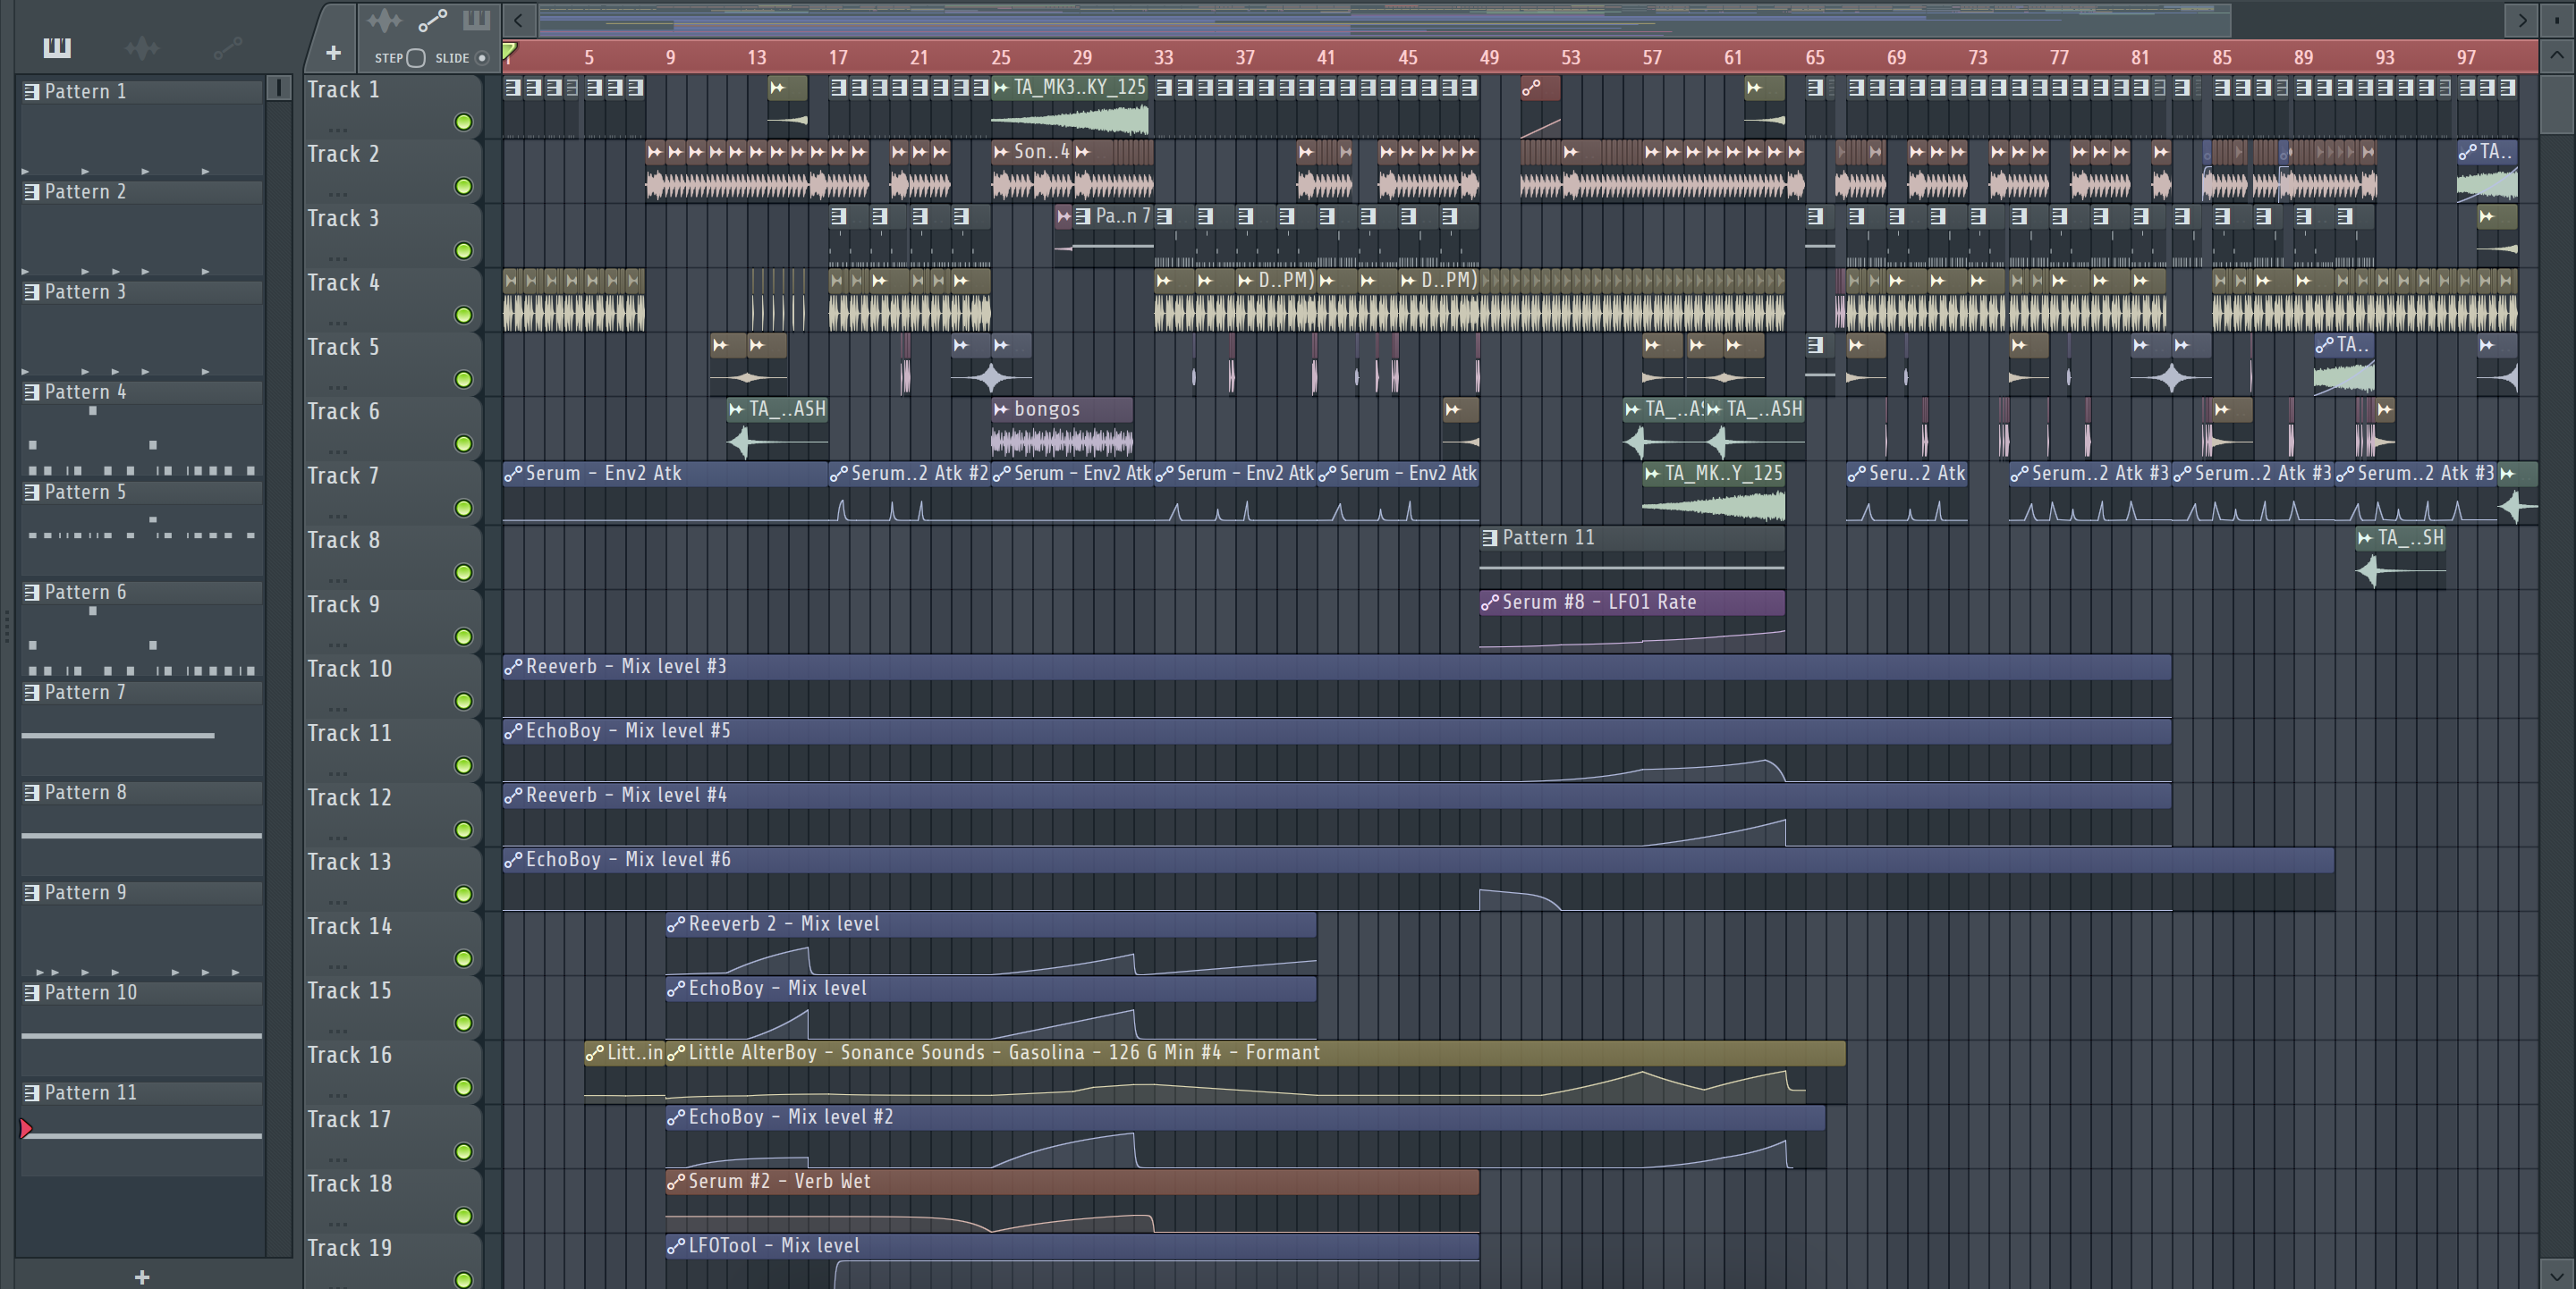Mute Track 3
The image size is (2576, 1289).
[463, 251]
